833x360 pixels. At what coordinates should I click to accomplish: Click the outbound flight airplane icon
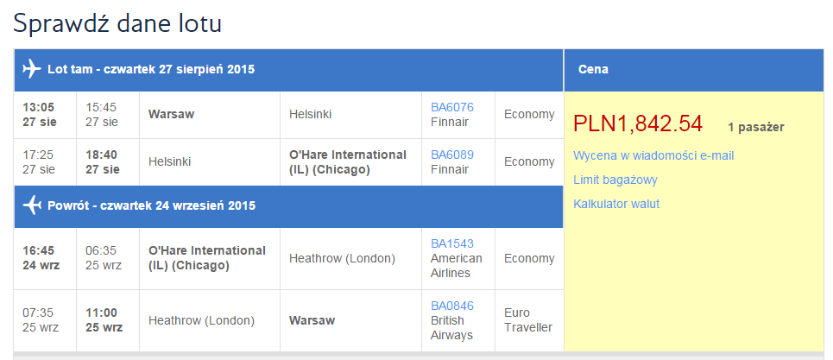tap(32, 69)
